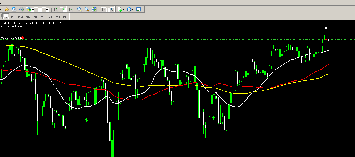Switch chart to line chart mode

pyautogui.click(x=71, y=9)
